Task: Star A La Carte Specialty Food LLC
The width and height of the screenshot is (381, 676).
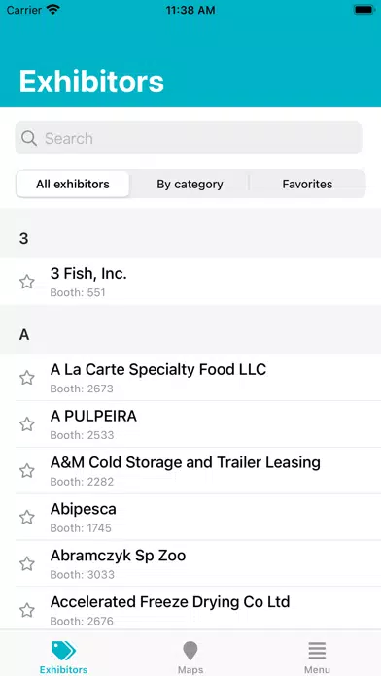Action: tap(27, 378)
